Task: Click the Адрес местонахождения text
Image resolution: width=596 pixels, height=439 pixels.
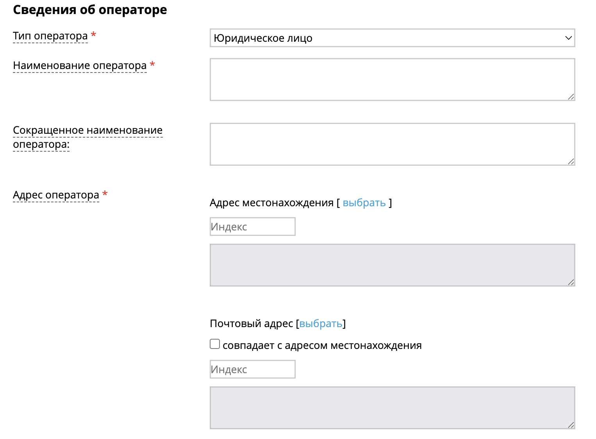Action: click(x=271, y=203)
